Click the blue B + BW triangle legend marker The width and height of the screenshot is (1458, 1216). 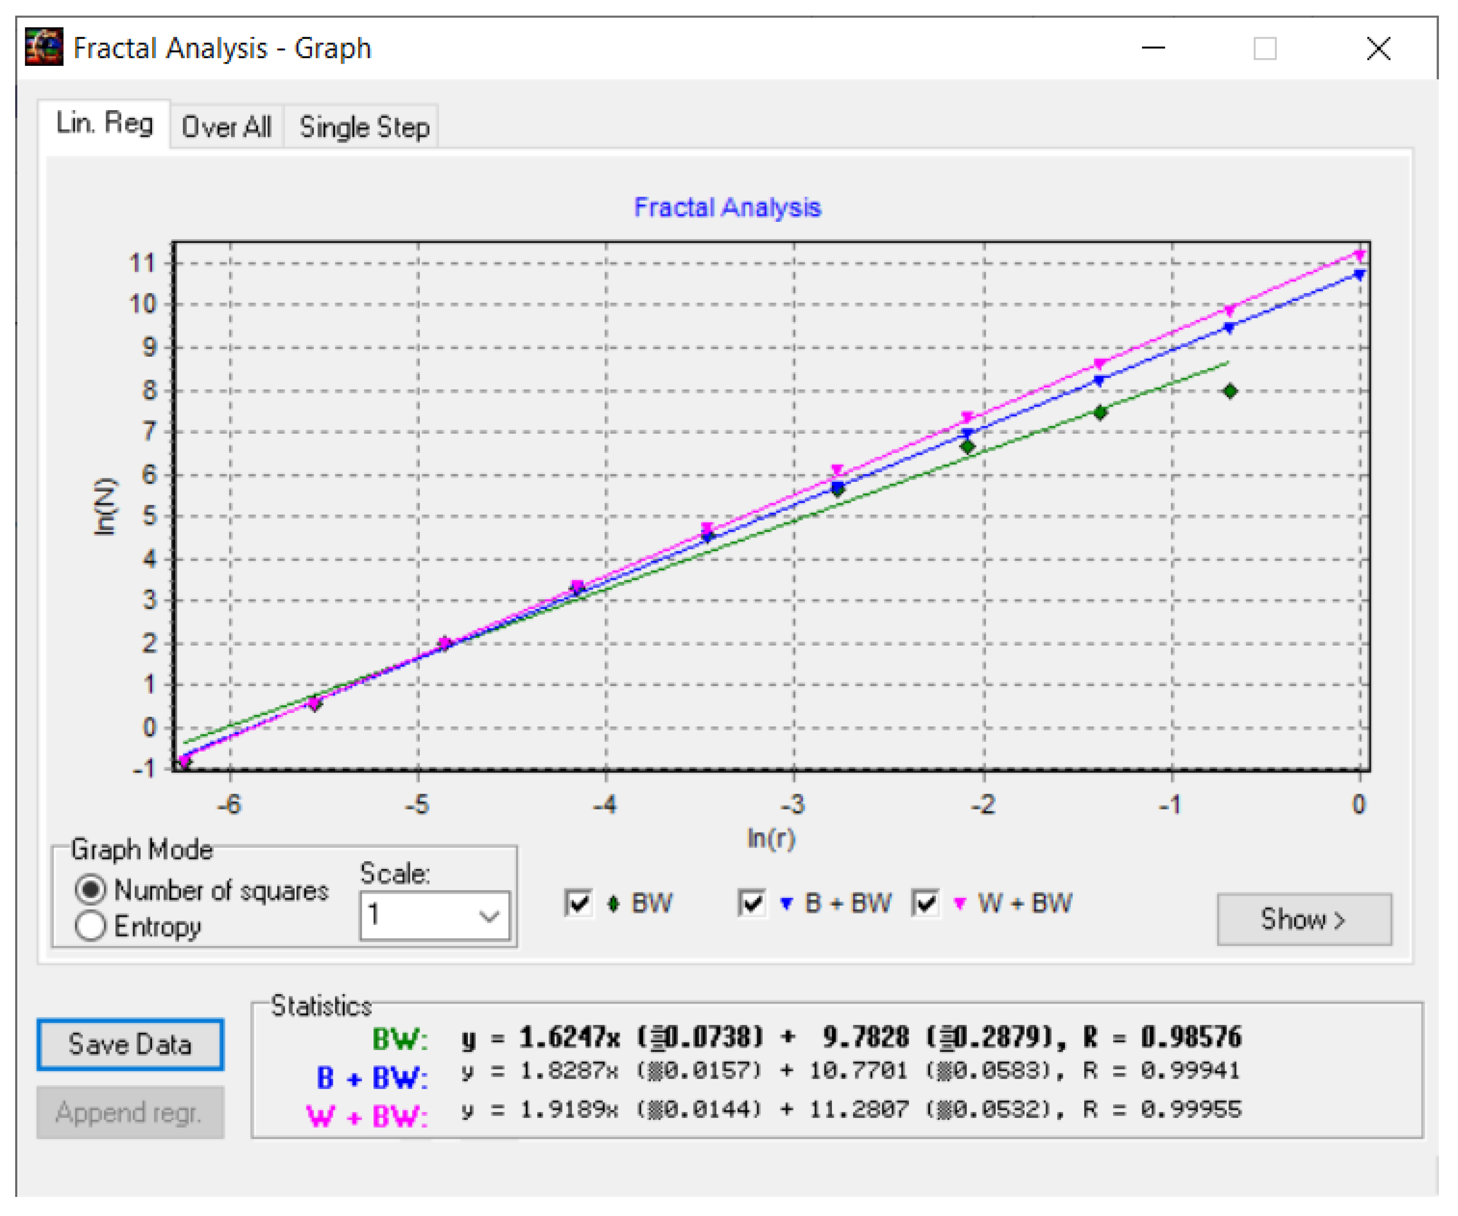(x=786, y=904)
